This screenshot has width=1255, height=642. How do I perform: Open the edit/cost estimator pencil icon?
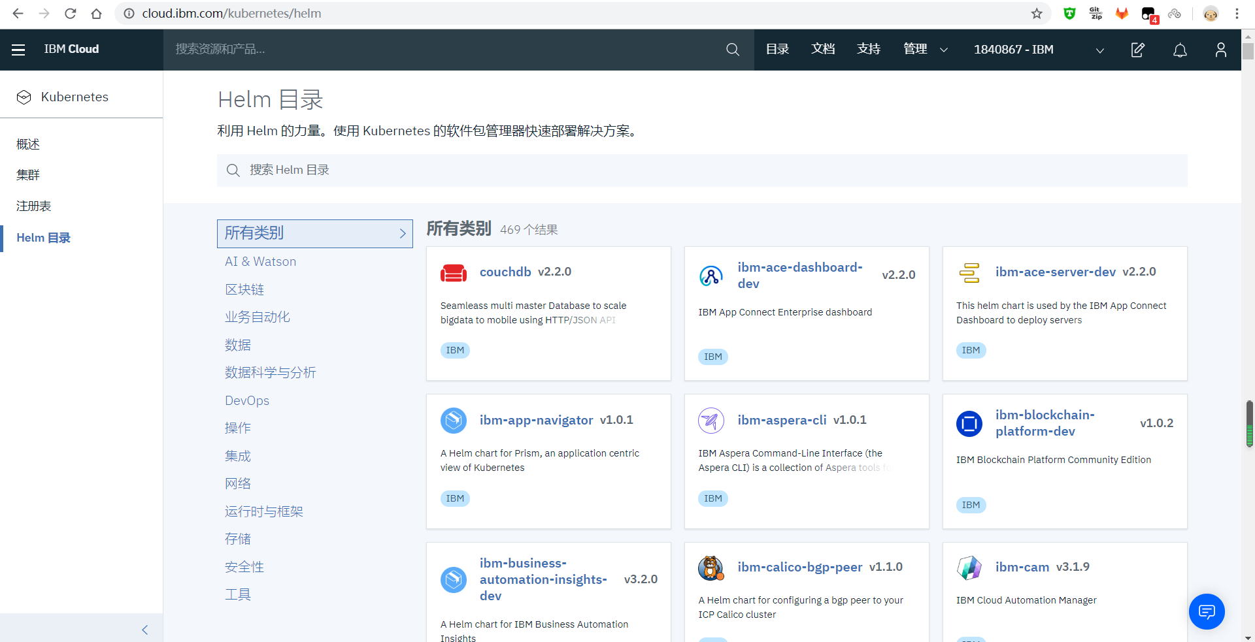[x=1138, y=50]
